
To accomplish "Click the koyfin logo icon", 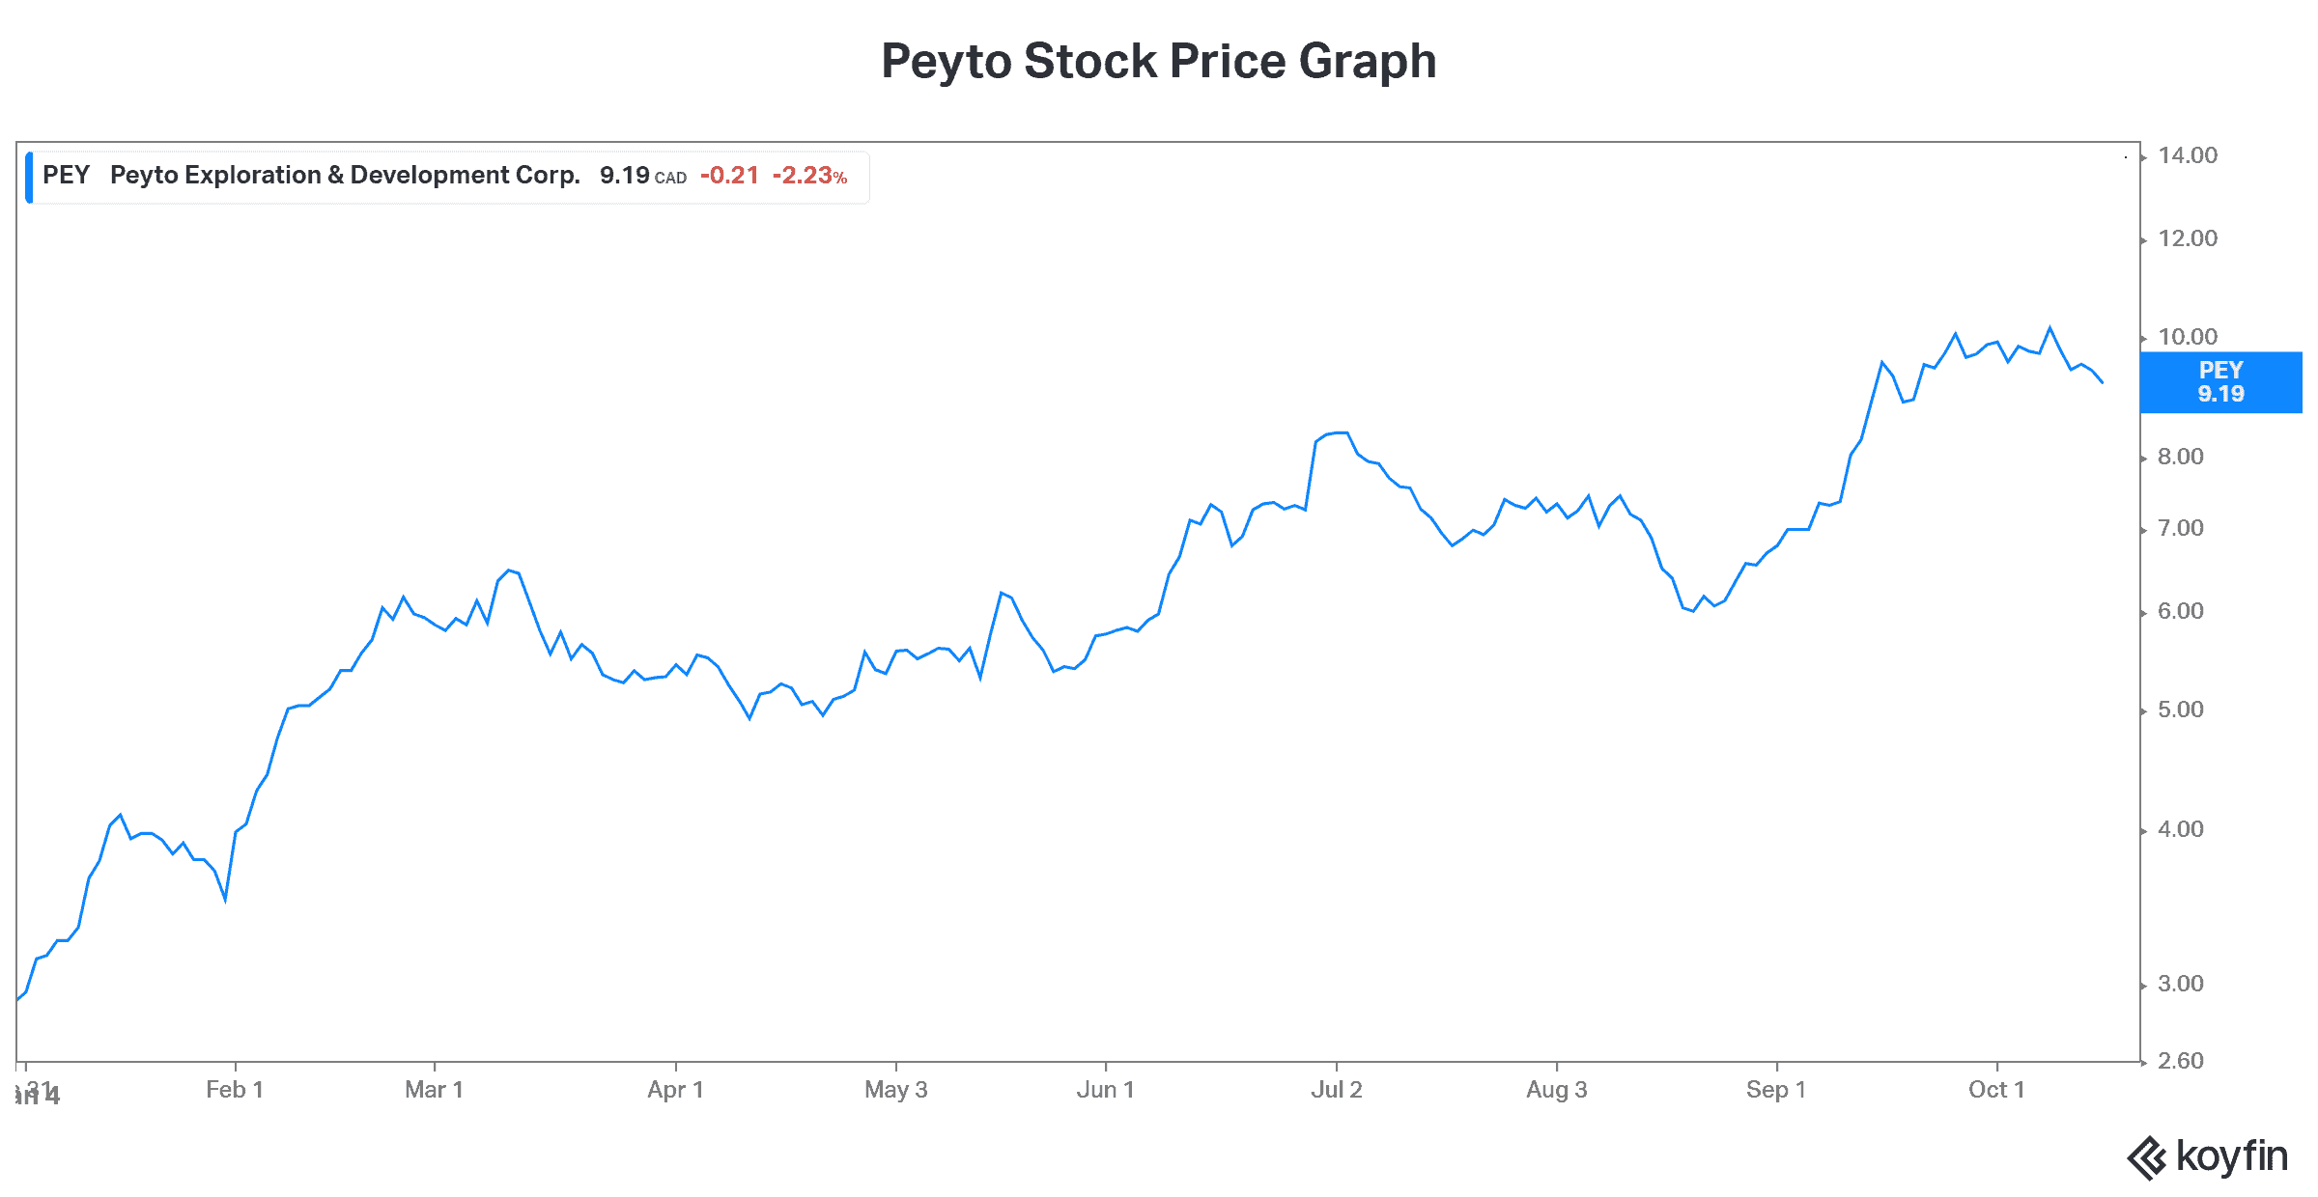I will pyautogui.click(x=2147, y=1157).
